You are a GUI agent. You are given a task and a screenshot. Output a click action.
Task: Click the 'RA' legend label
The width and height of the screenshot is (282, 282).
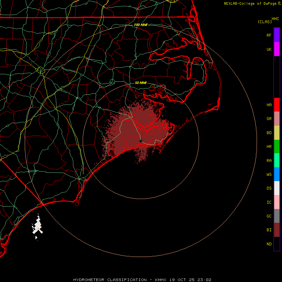coord(269,160)
